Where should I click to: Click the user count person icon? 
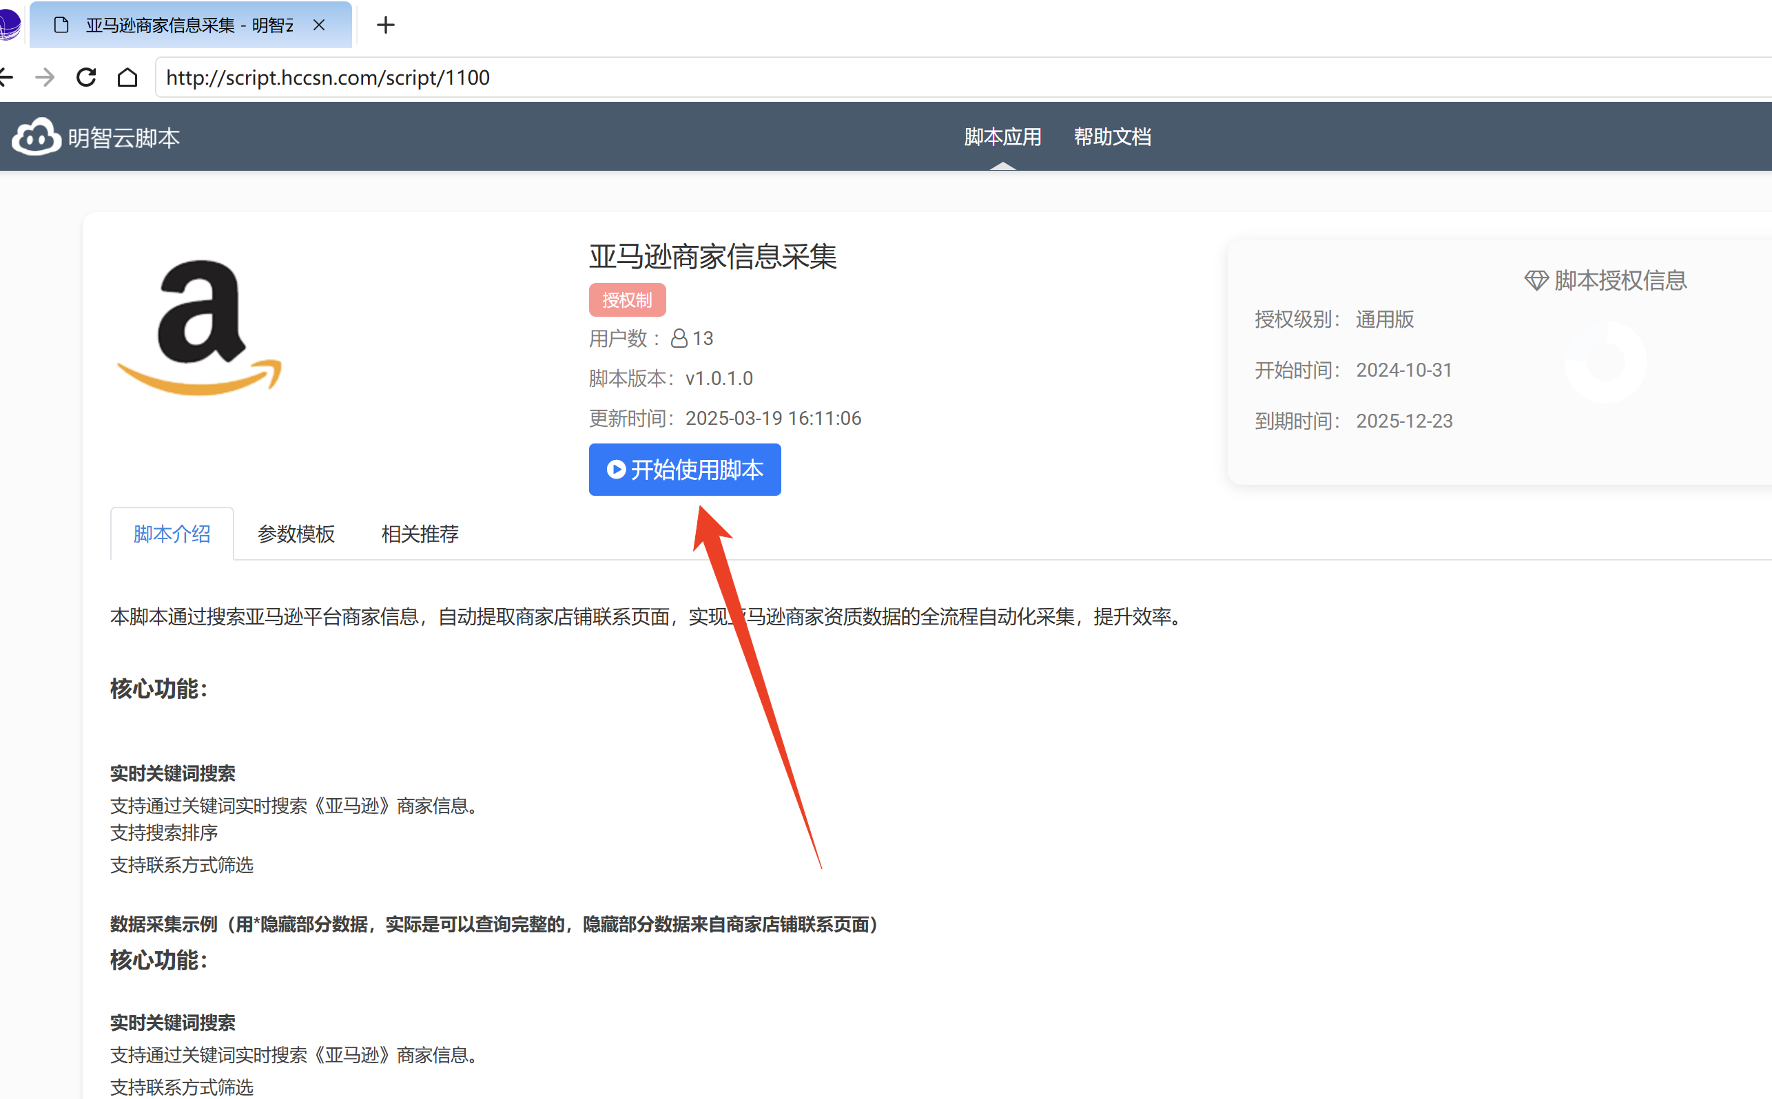click(679, 339)
